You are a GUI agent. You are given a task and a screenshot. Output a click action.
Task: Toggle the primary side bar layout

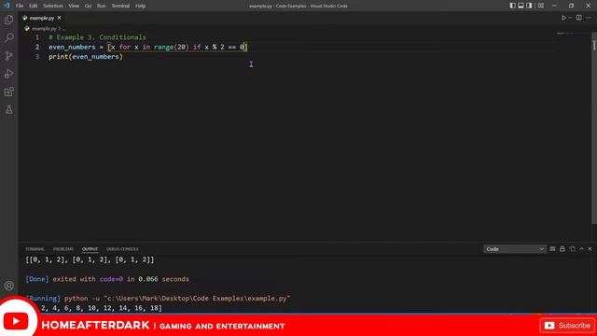(512, 6)
